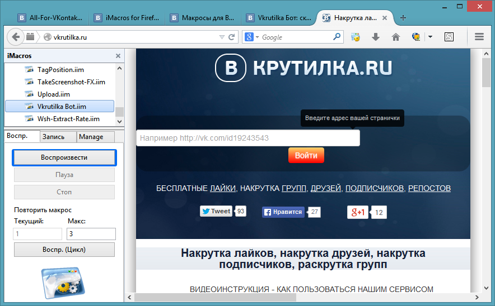Open the ЛАЙКИ link
The width and height of the screenshot is (495, 306).
pyautogui.click(x=223, y=188)
